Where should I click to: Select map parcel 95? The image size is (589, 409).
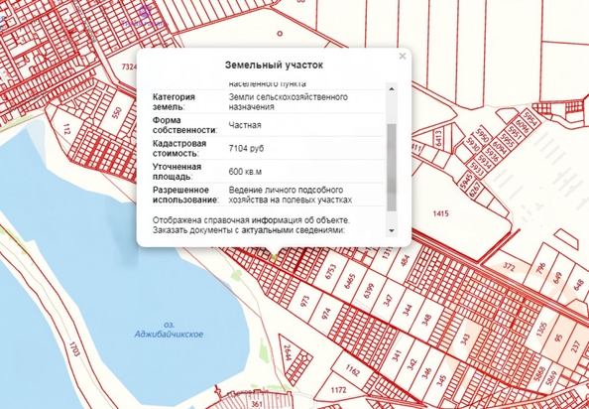pyautogui.click(x=559, y=338)
